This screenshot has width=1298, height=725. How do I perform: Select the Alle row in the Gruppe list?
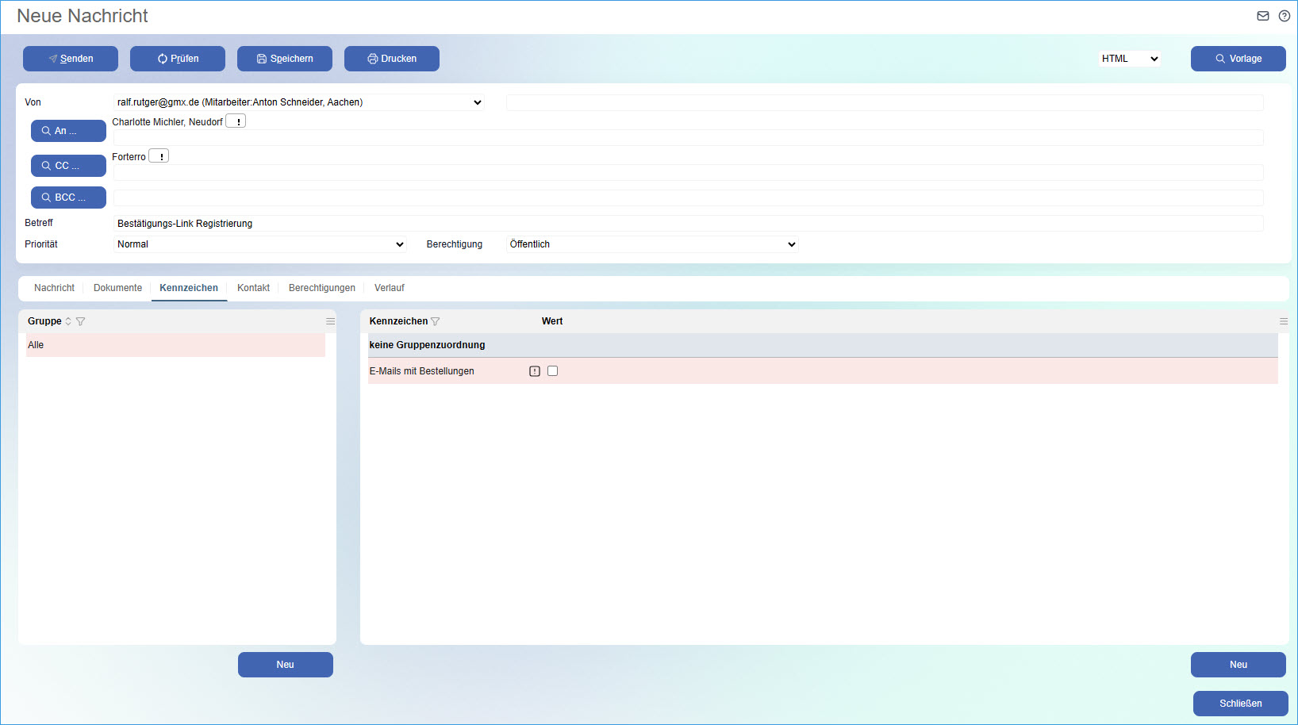(175, 345)
